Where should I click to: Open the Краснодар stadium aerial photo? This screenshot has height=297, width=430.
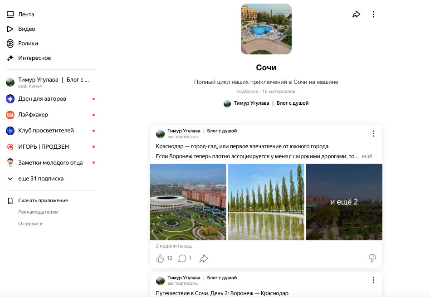pos(188,202)
